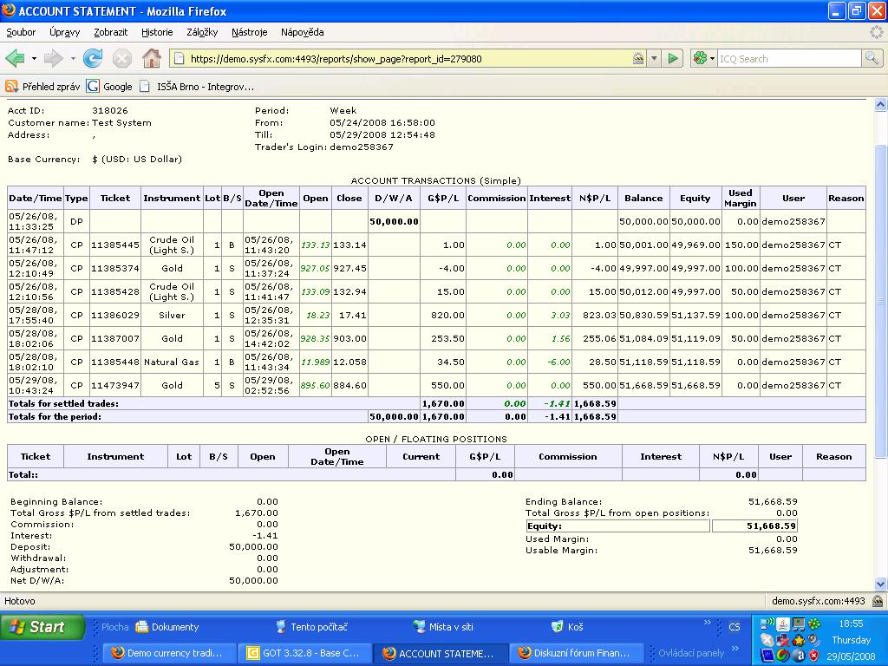The height and width of the screenshot is (666, 888).
Task: Click the green Back arrow button
Action: tap(15, 59)
